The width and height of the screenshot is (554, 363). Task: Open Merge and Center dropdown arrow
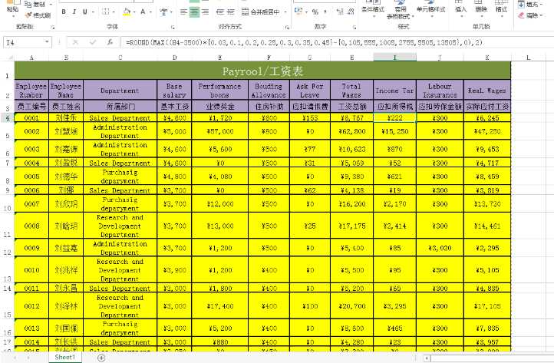click(x=285, y=12)
